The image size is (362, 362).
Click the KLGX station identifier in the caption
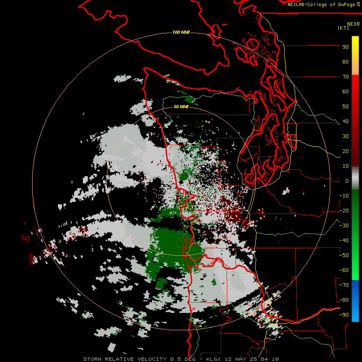click(214, 359)
